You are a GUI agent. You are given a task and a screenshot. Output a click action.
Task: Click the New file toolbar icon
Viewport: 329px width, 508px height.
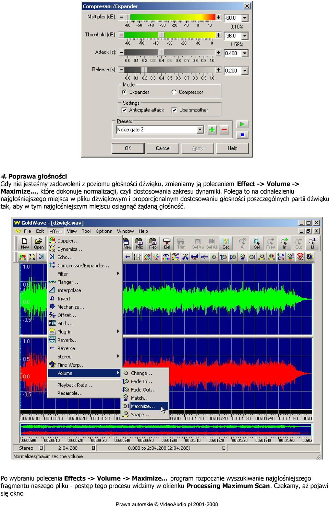click(25, 243)
